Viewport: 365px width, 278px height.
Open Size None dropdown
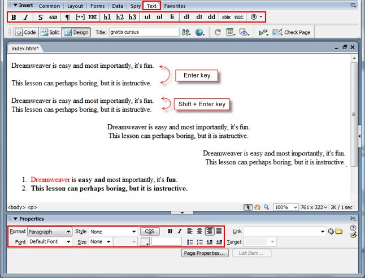[101, 242]
